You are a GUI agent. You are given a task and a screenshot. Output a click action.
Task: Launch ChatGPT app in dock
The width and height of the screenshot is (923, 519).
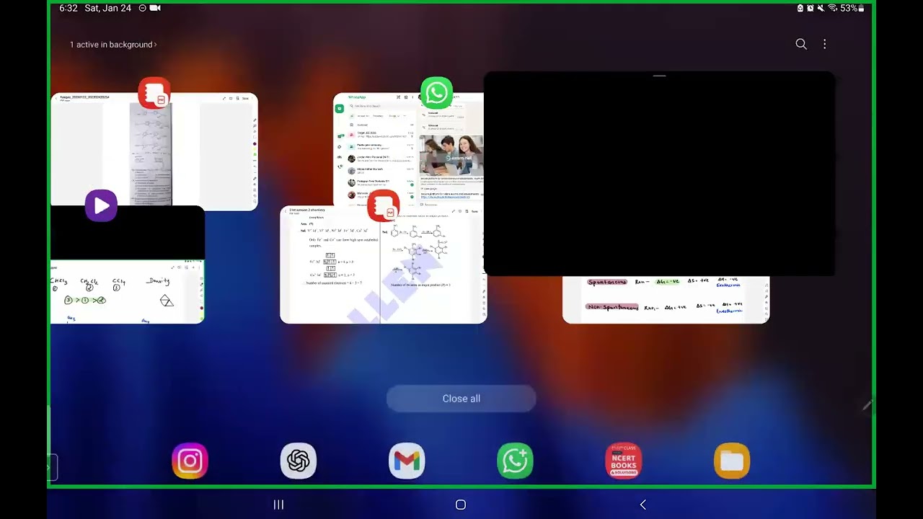click(299, 461)
